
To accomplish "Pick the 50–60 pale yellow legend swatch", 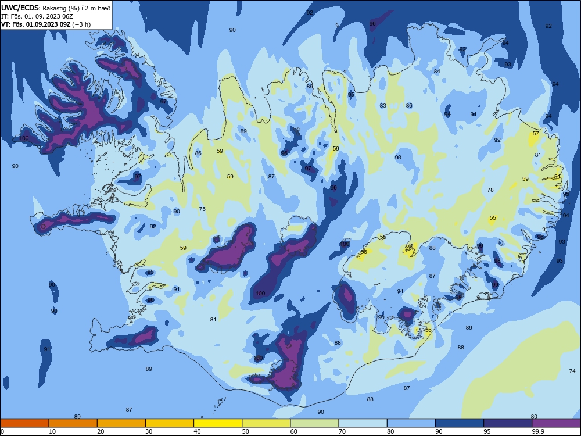I will pos(267,423).
